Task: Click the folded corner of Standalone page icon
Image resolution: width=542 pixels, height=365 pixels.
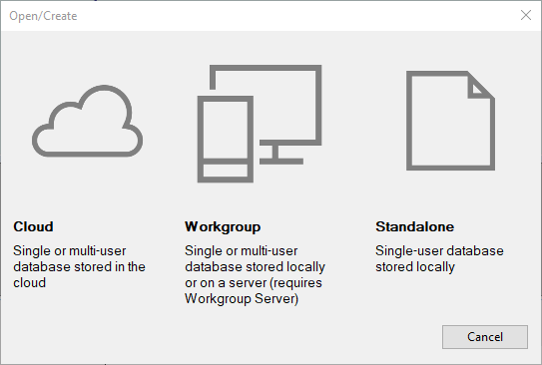Action: (480, 85)
